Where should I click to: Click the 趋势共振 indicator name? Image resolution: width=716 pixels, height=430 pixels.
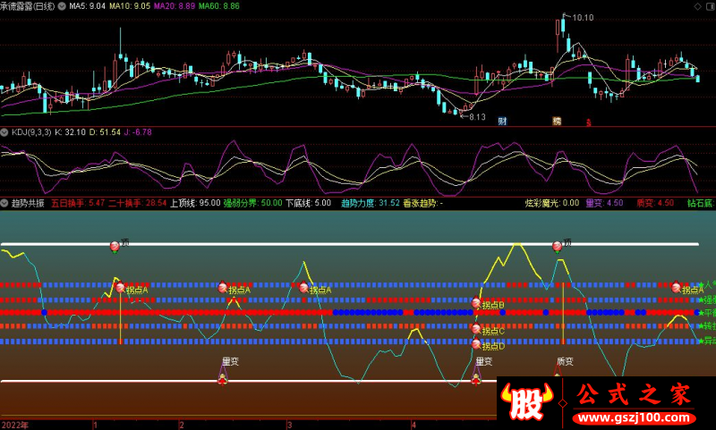(28, 203)
